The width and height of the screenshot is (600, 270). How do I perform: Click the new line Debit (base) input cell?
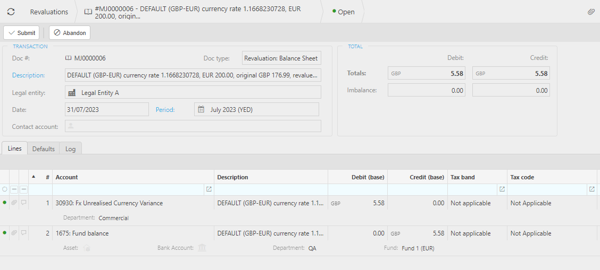click(357, 189)
